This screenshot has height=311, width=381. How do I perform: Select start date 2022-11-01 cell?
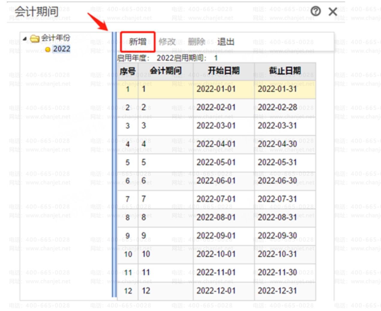click(224, 272)
